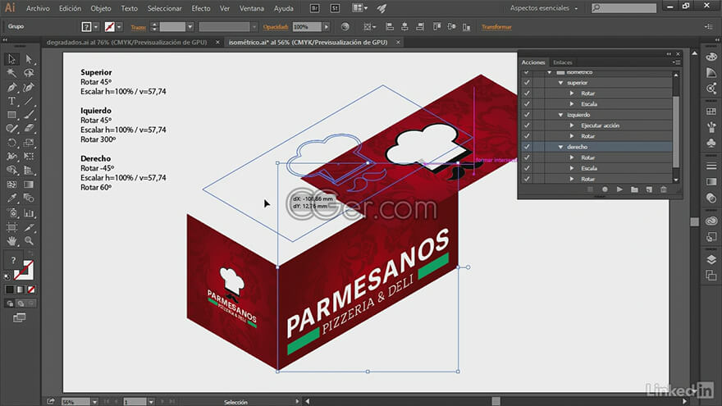Open Acciones panel flyout menu

(x=676, y=62)
